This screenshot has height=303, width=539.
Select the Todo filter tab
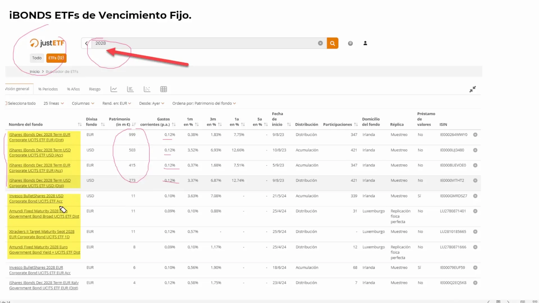point(37,58)
